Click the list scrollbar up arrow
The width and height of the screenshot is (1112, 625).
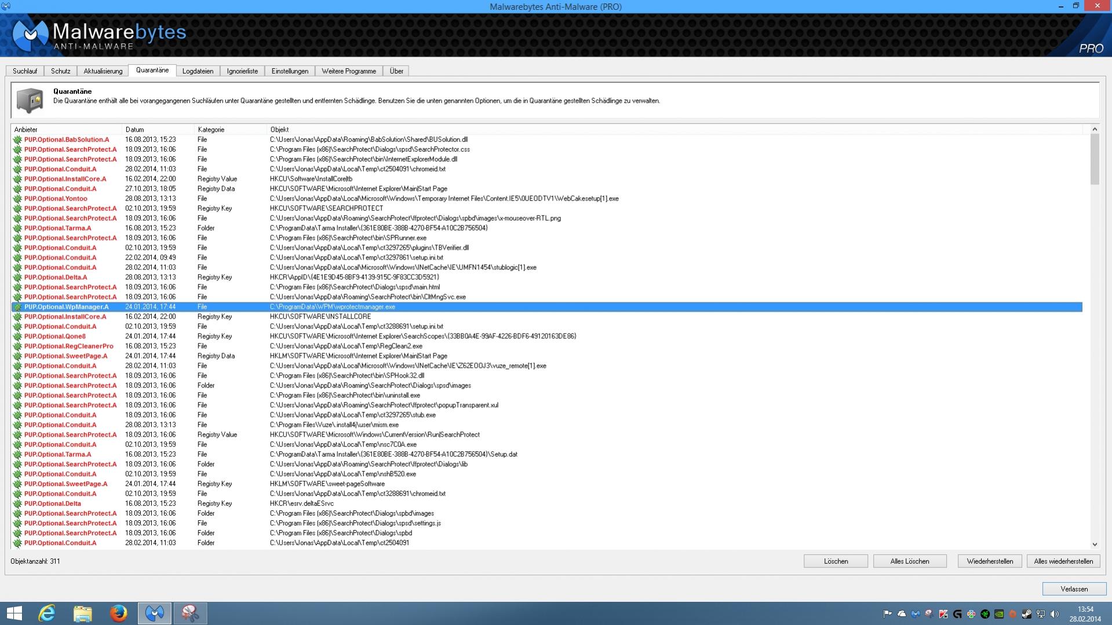click(1095, 129)
